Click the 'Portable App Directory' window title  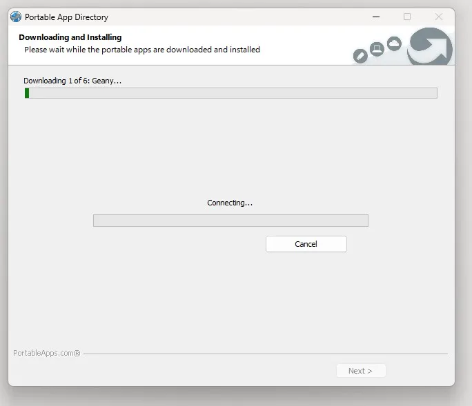pos(66,17)
